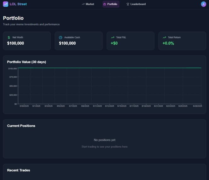Click the Available Cash pie icon
Screen dimensions: 209x180
61,37
